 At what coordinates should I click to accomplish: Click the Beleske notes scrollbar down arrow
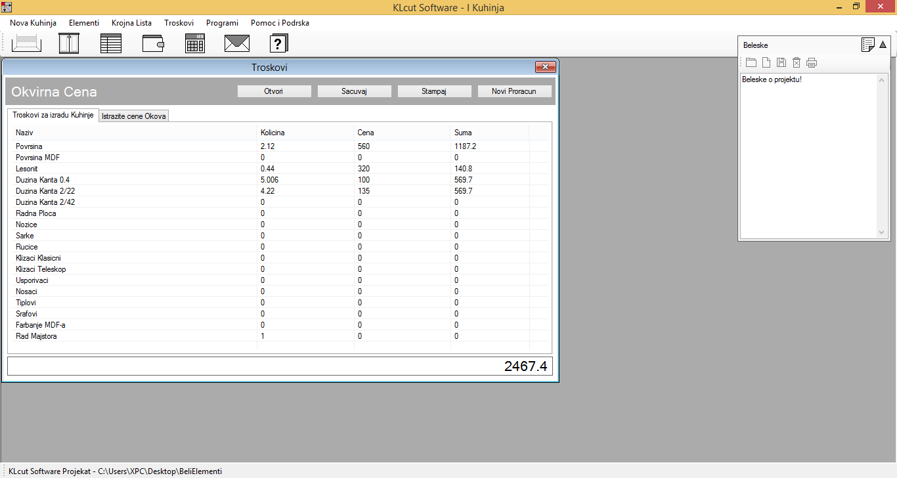point(882,232)
